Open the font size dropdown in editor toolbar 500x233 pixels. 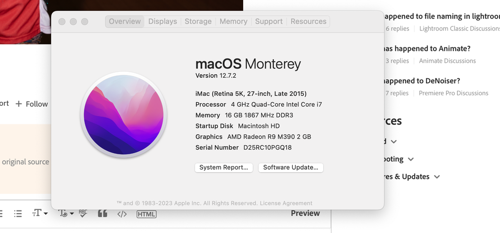[x=40, y=213]
